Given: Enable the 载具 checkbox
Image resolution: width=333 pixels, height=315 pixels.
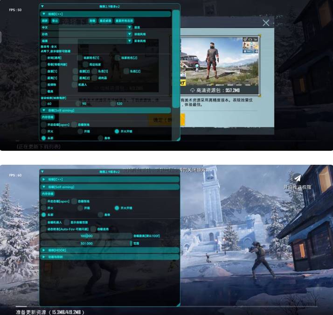Looking at the screenshot, I should pos(43,91).
